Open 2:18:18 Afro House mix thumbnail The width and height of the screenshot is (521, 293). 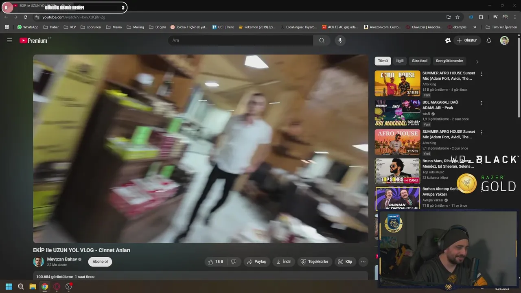pos(397,83)
